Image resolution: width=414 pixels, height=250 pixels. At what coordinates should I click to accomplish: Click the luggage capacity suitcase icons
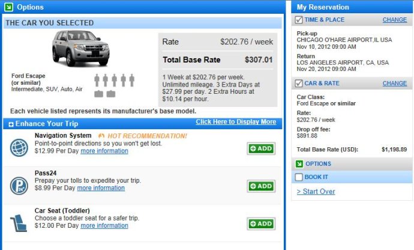(x=105, y=94)
